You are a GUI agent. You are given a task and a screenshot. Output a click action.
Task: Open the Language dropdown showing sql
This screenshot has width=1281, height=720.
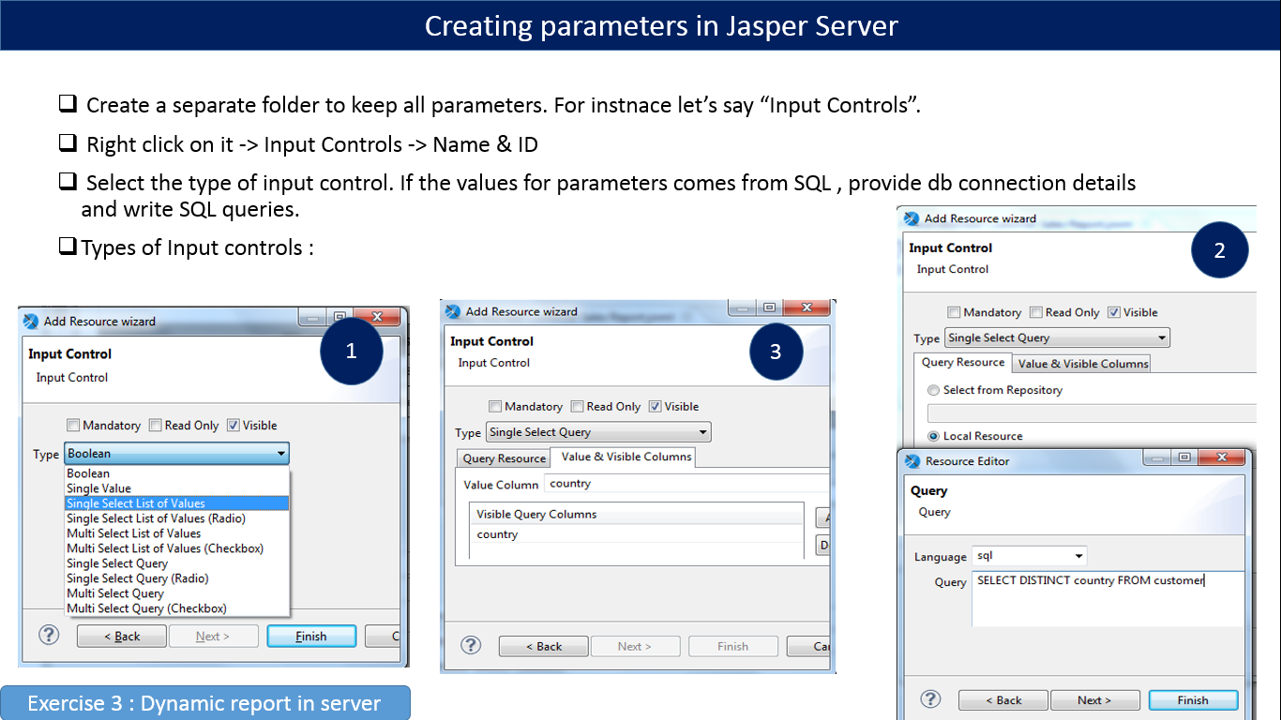click(1028, 555)
